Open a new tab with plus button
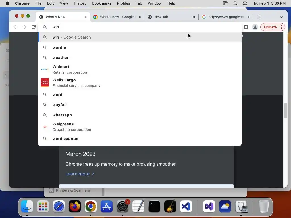This screenshot has width=291, height=218. (x=259, y=17)
